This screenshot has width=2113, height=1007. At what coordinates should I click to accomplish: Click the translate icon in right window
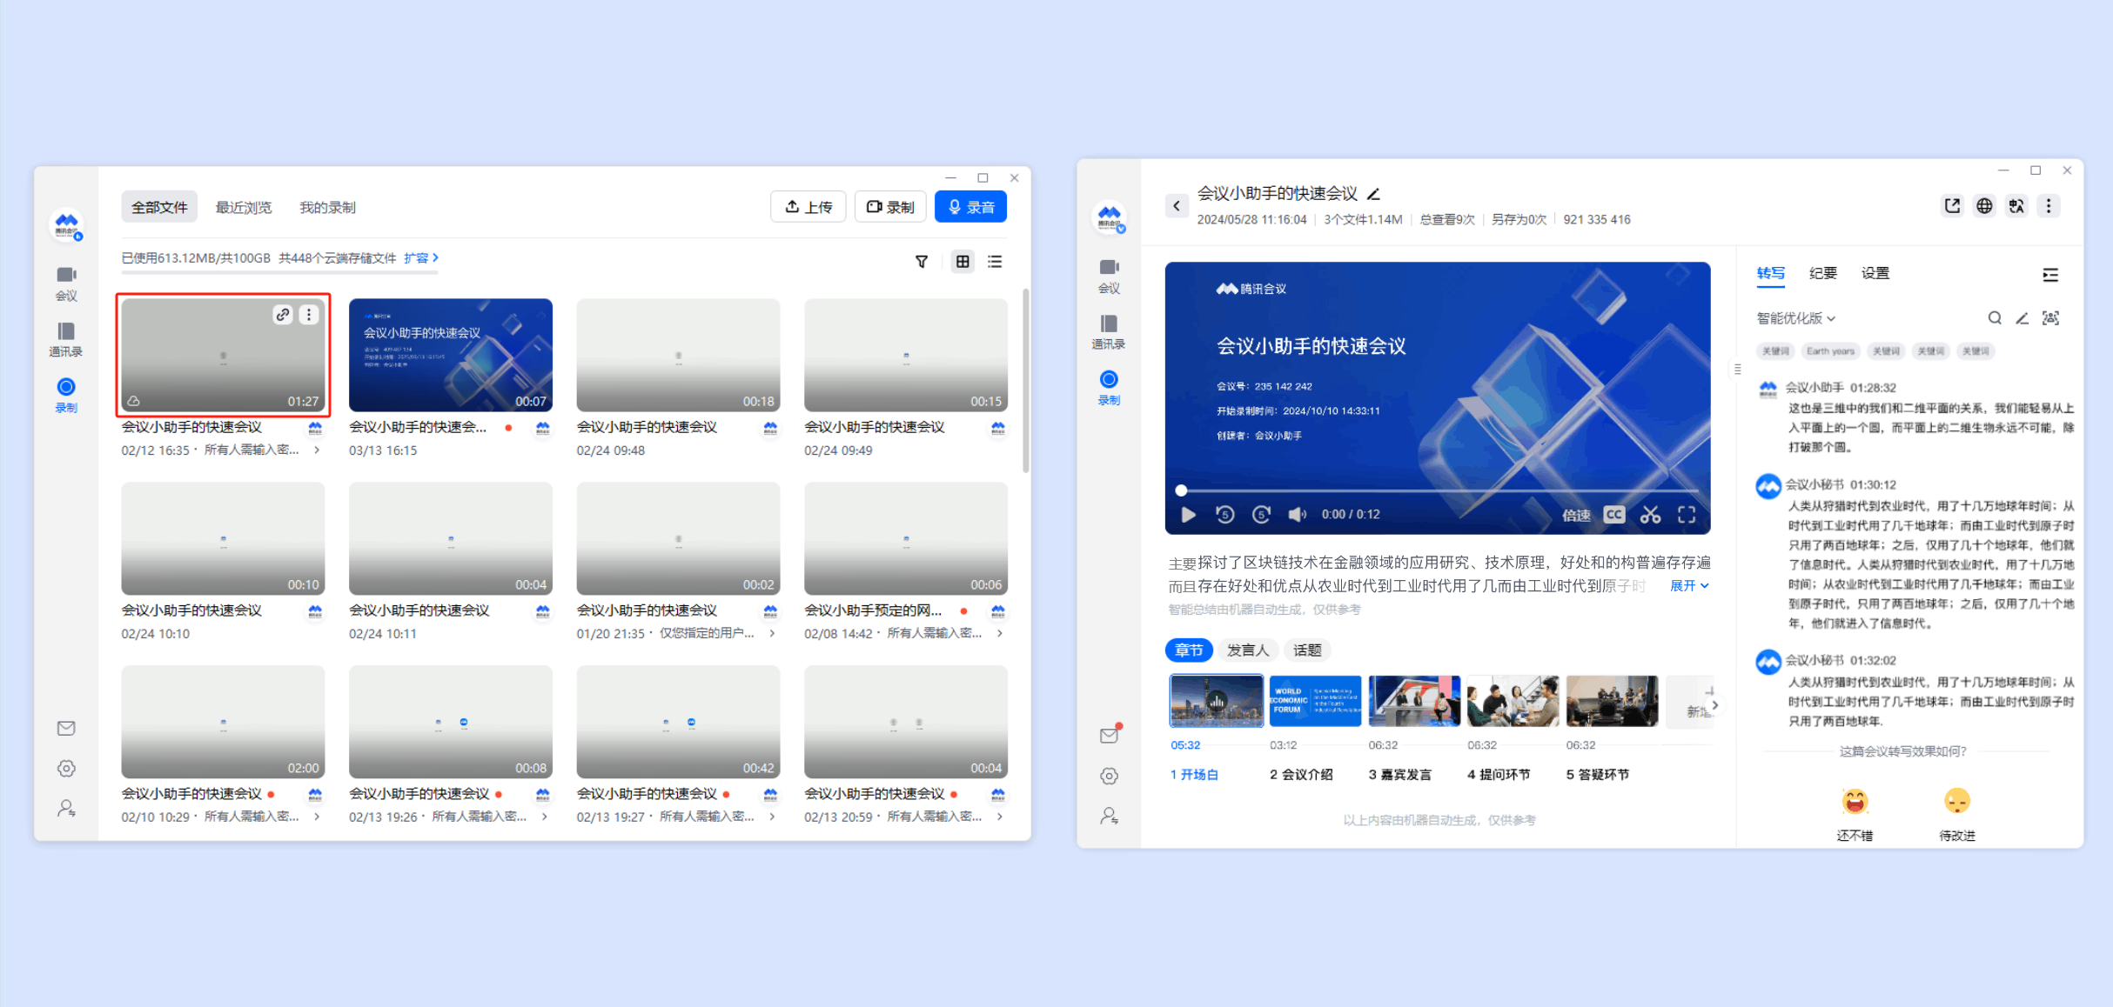[x=2016, y=206]
